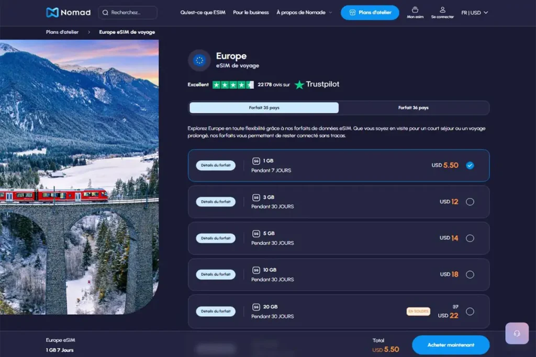The height and width of the screenshot is (357, 536).
Task: Click the Europe flag emblem
Action: click(x=198, y=60)
